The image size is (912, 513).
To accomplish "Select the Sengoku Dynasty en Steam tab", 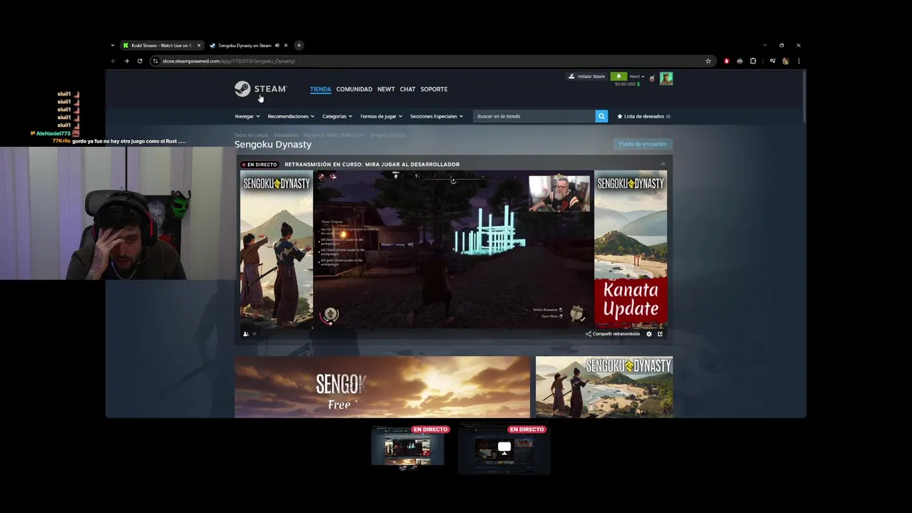I will [244, 46].
